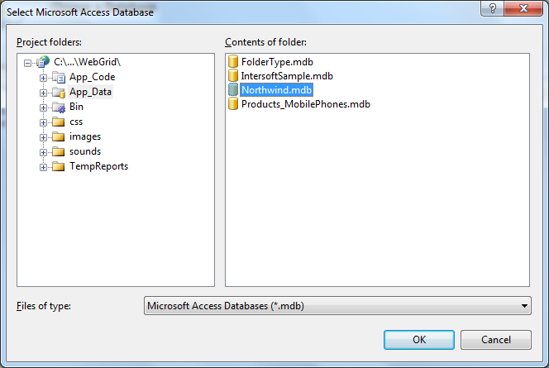Click the Northwind.mdb file icon
This screenshot has width=549, height=368.
pos(233,90)
